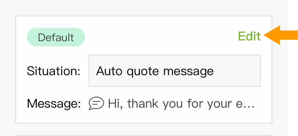298x136 pixels.
Task: Click the speech bubble message icon
Action: click(x=96, y=104)
